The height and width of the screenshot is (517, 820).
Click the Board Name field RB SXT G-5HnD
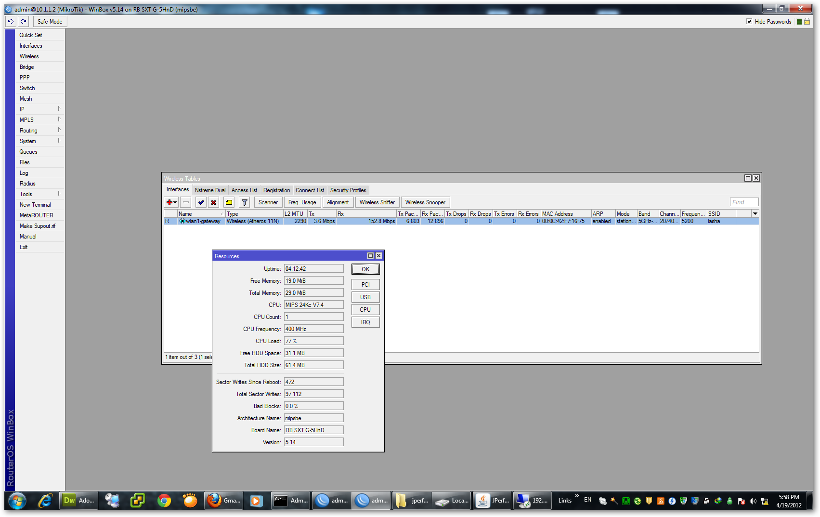pyautogui.click(x=314, y=430)
